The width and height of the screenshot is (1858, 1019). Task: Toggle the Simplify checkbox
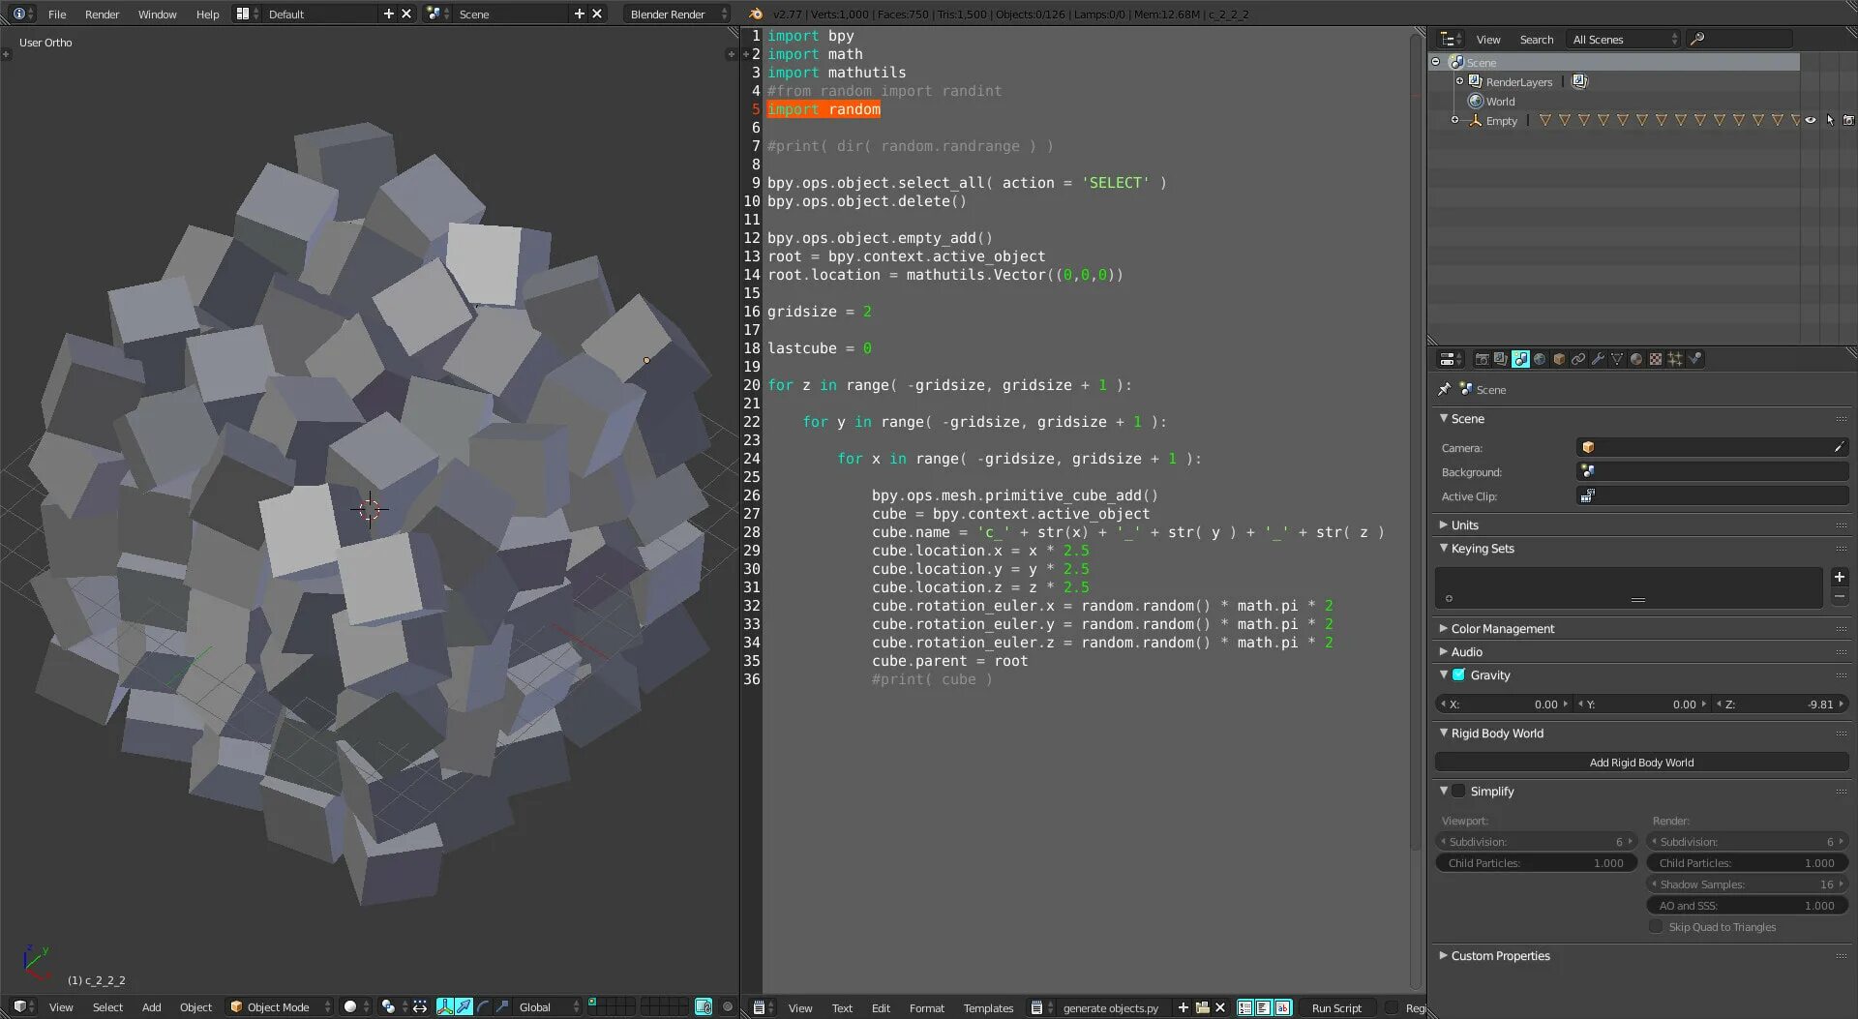click(1459, 791)
